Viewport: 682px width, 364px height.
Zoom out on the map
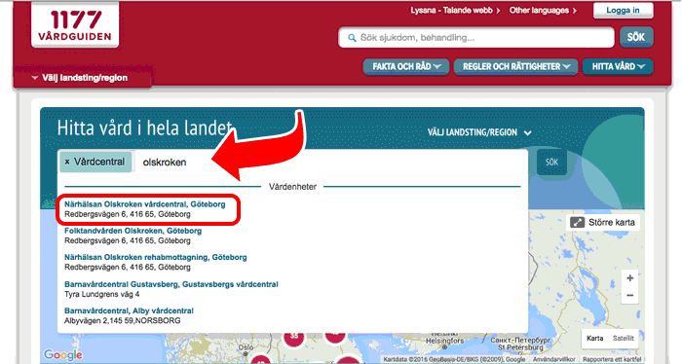tap(629, 296)
